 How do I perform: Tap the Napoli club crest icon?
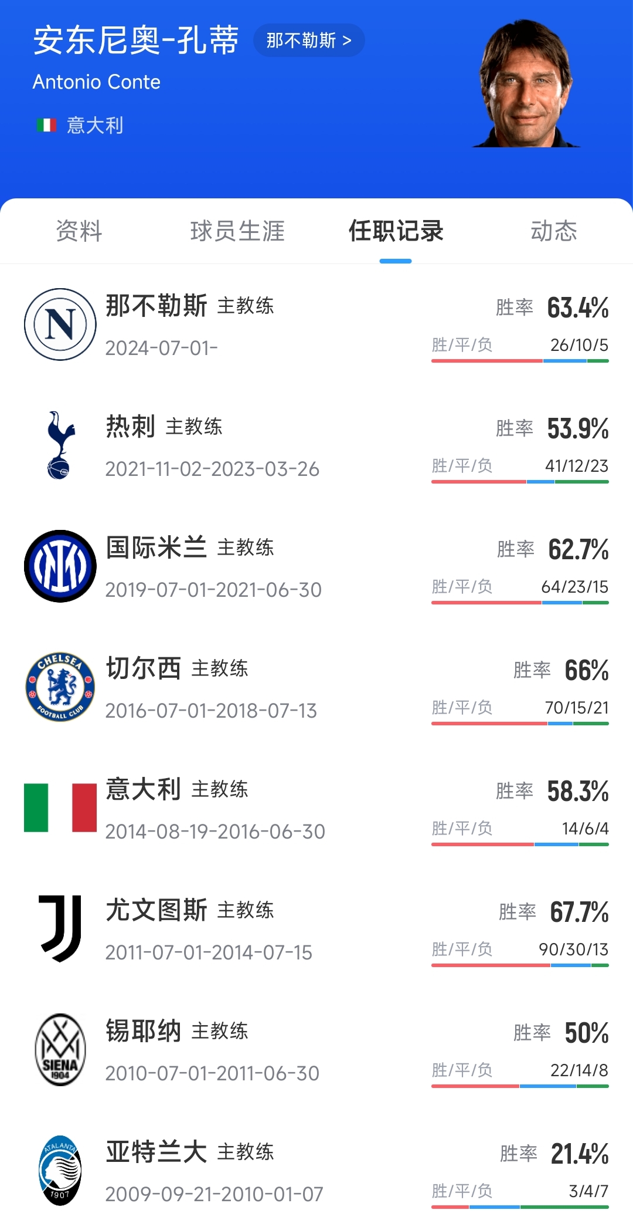[60, 324]
